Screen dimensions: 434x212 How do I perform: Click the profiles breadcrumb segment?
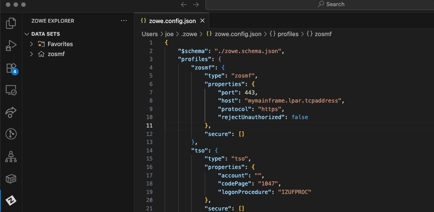(288, 34)
